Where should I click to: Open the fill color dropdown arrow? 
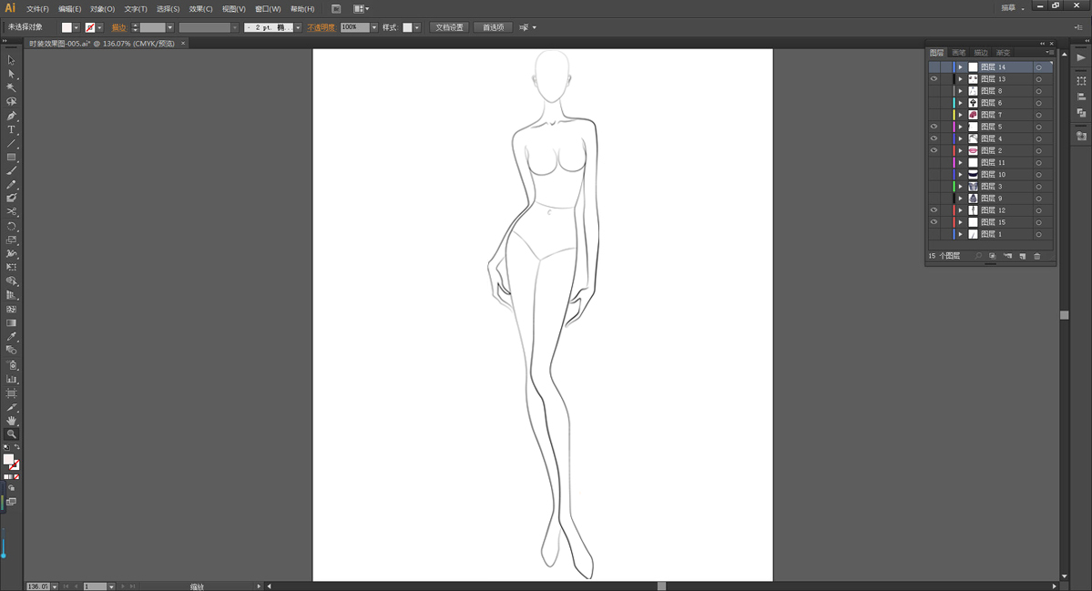coord(76,27)
